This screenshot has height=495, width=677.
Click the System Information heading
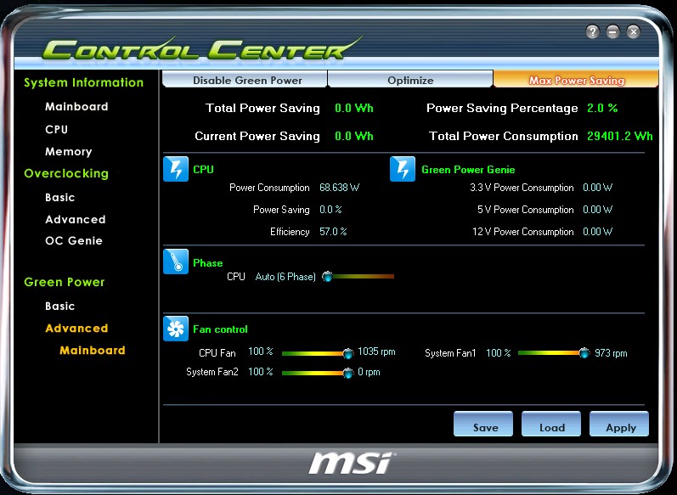click(x=84, y=82)
